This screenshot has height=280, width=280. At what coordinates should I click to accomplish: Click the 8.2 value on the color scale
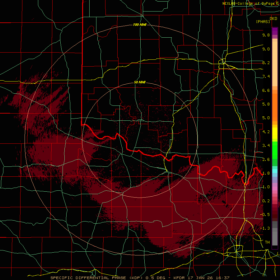pyautogui.click(x=266, y=63)
